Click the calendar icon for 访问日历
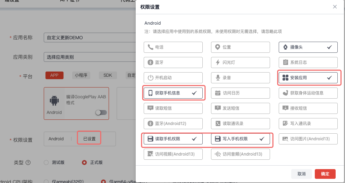 [218, 93]
